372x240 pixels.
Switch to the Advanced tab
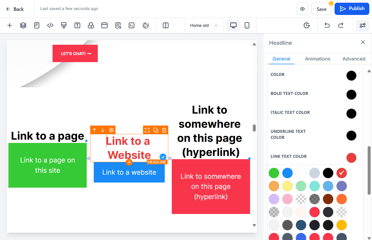click(354, 59)
